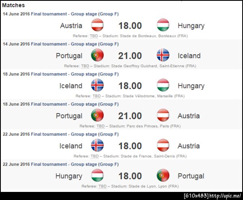Follow Group stage link above the Iceland–Hungary match

point(75,74)
